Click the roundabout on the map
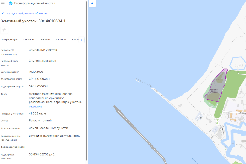Image resolution: width=246 pixels, height=164 pixels. click(218, 123)
